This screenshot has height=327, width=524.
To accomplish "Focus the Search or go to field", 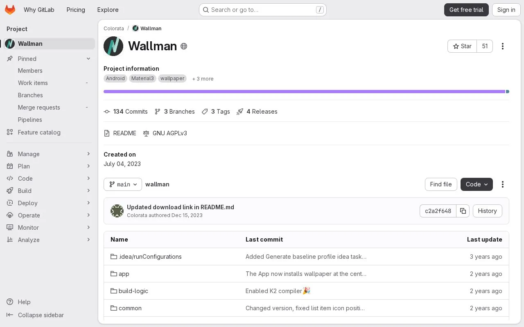I will pyautogui.click(x=262, y=10).
